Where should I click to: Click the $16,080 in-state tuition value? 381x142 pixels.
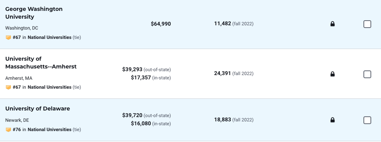point(141,123)
